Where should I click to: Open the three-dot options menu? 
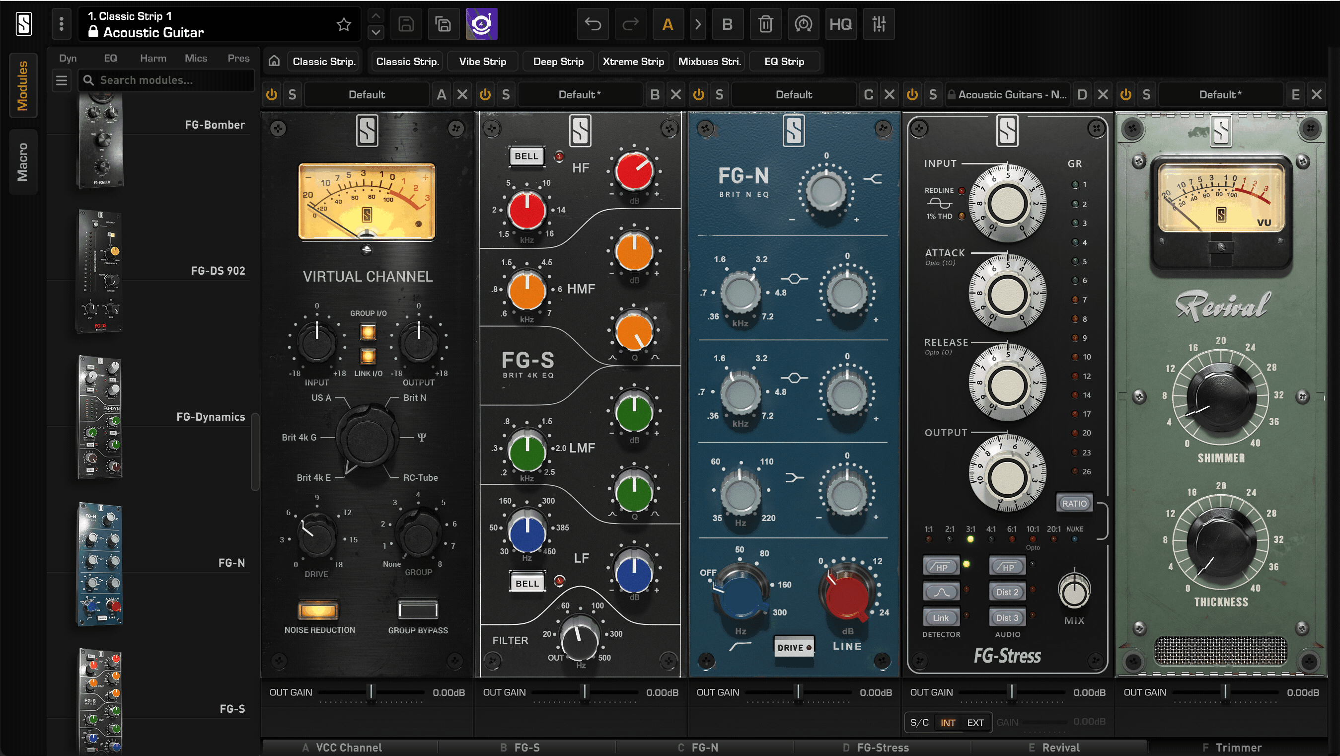62,24
